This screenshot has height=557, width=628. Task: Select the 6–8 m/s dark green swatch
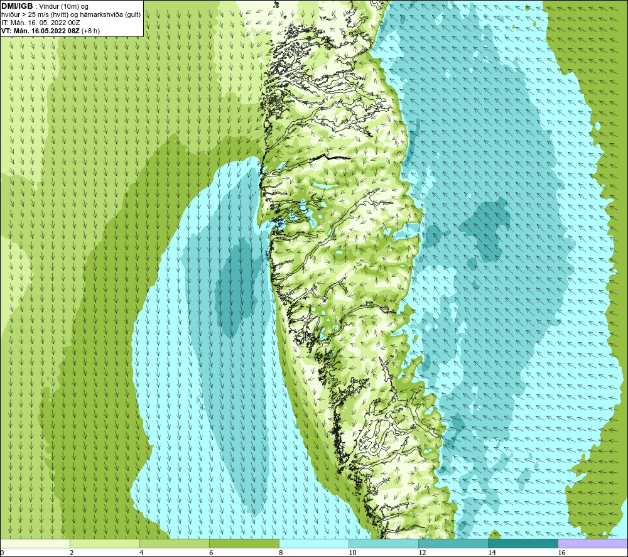coord(244,544)
